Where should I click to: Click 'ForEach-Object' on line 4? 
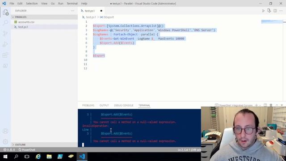[126, 34]
